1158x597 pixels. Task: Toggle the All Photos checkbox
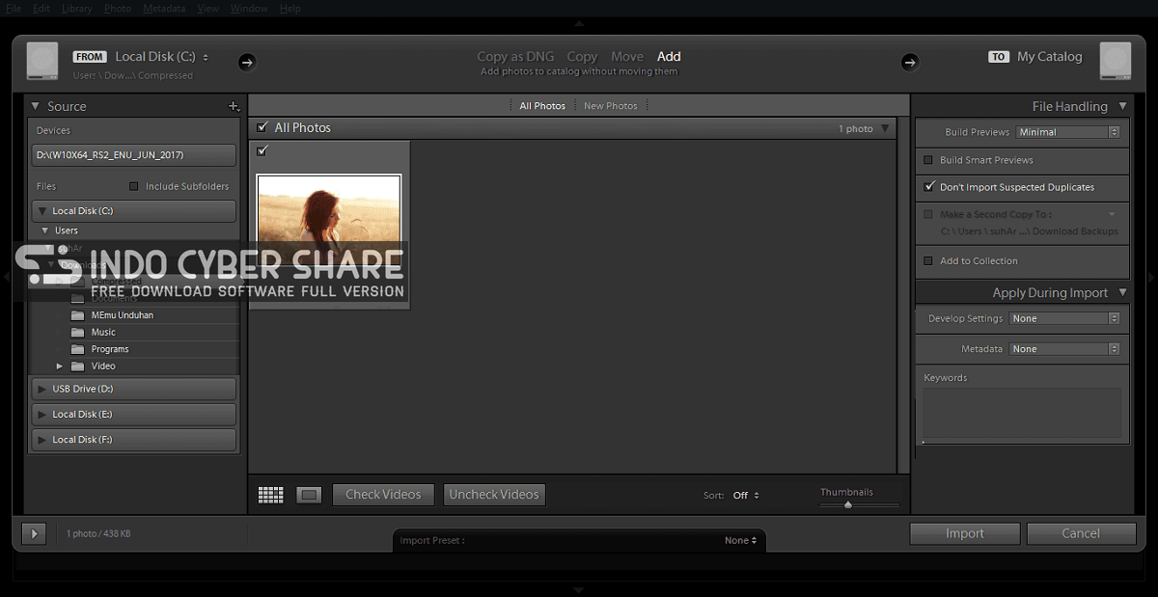click(262, 127)
